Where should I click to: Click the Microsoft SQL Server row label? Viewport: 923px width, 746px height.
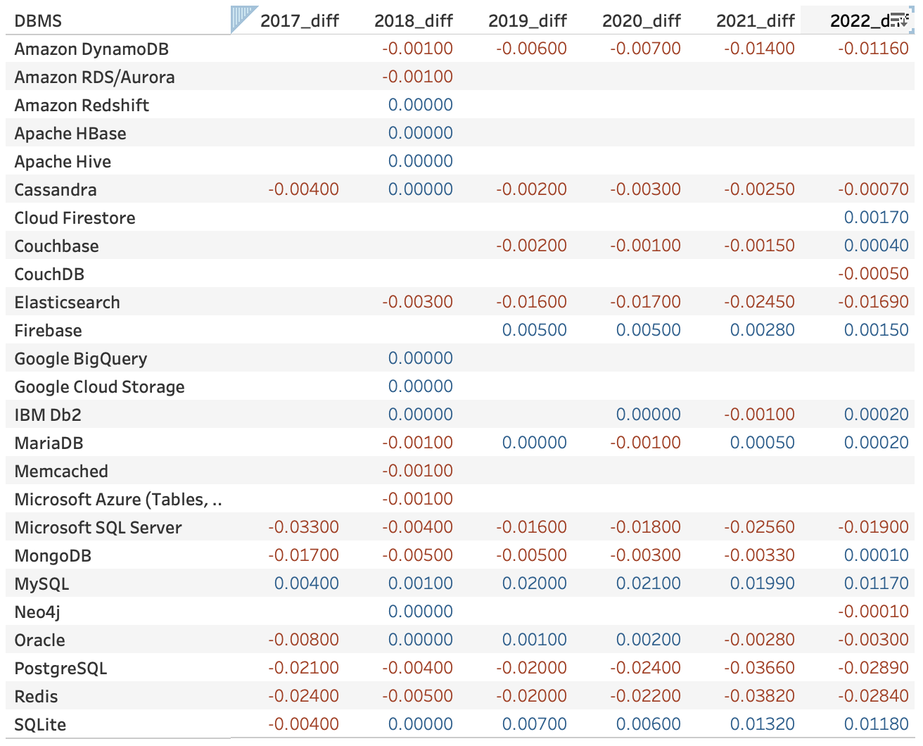[98, 528]
